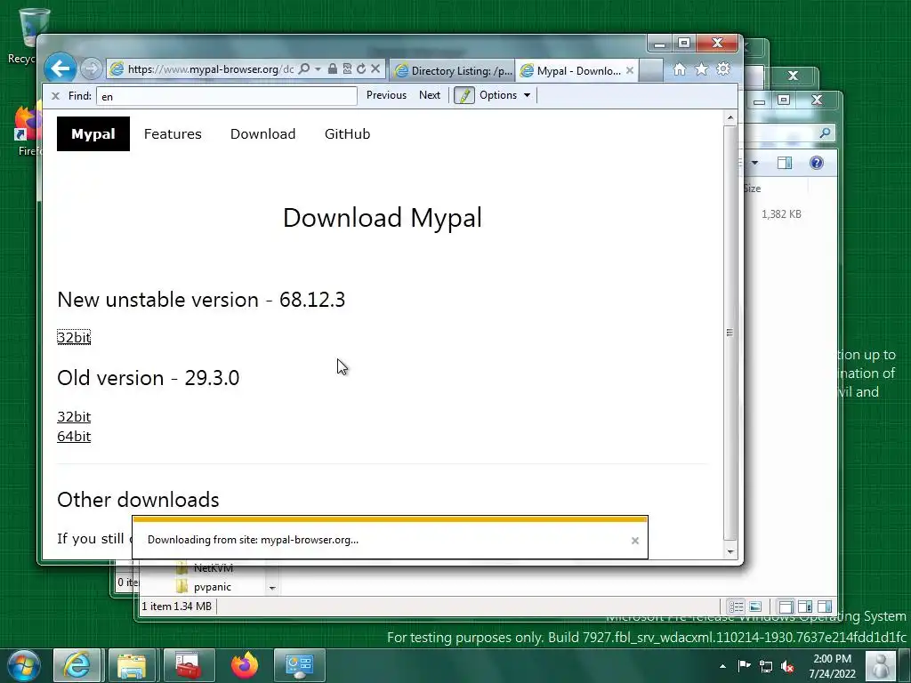
Task: Show hidden tray icons arrow
Action: click(x=722, y=666)
